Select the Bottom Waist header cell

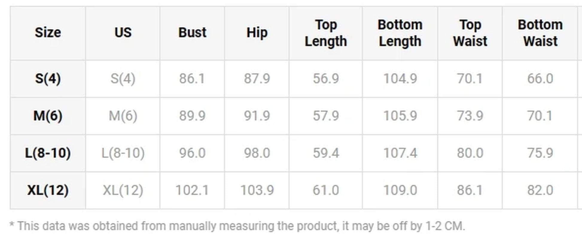540,33
